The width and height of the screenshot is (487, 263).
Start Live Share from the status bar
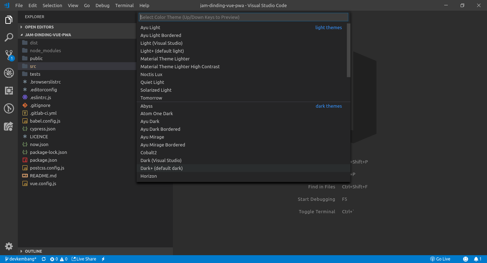pyautogui.click(x=84, y=259)
